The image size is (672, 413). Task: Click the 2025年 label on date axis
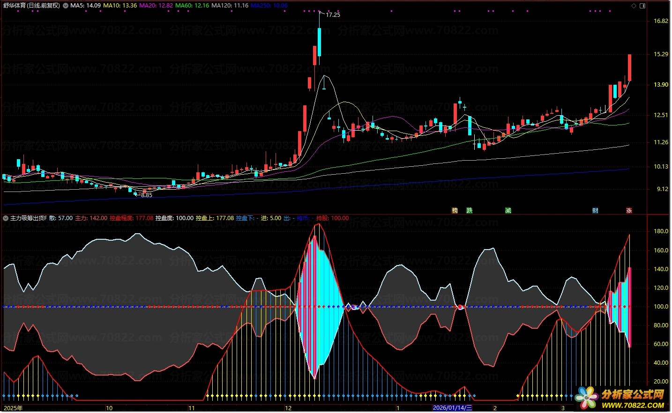[13, 408]
